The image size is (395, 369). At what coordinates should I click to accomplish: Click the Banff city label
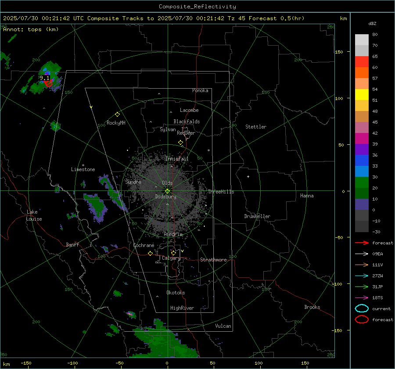(x=72, y=244)
